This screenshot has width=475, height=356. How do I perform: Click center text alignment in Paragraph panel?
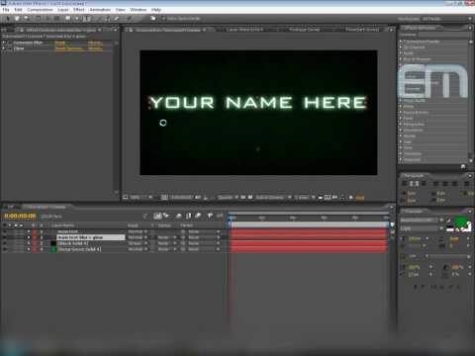pos(414,184)
